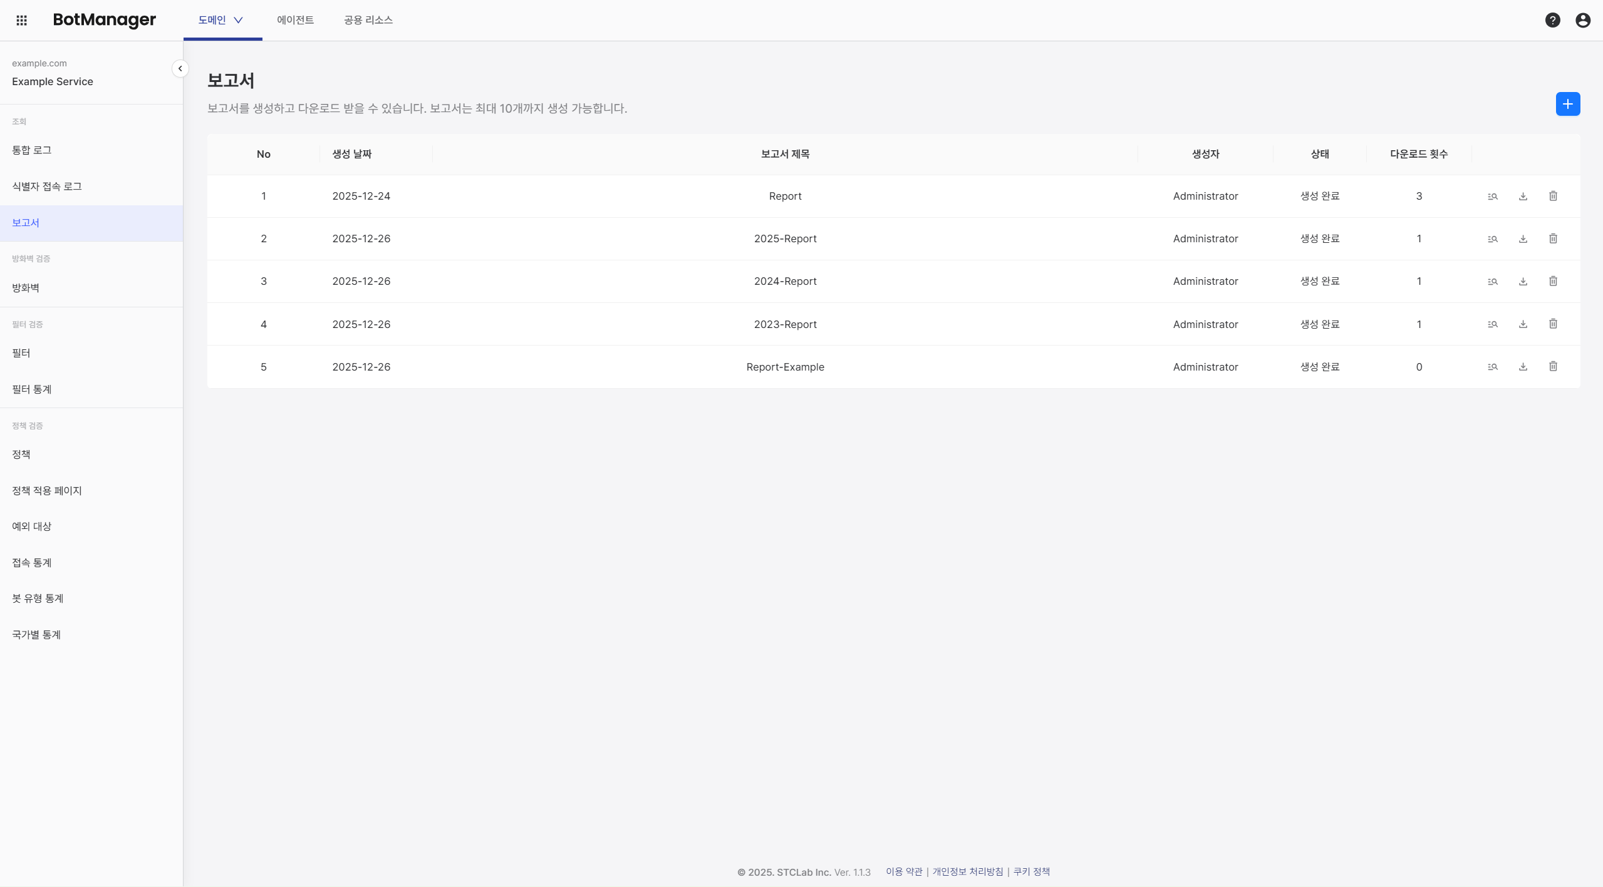
Task: Open the 이용 약관 footer link
Action: (903, 871)
